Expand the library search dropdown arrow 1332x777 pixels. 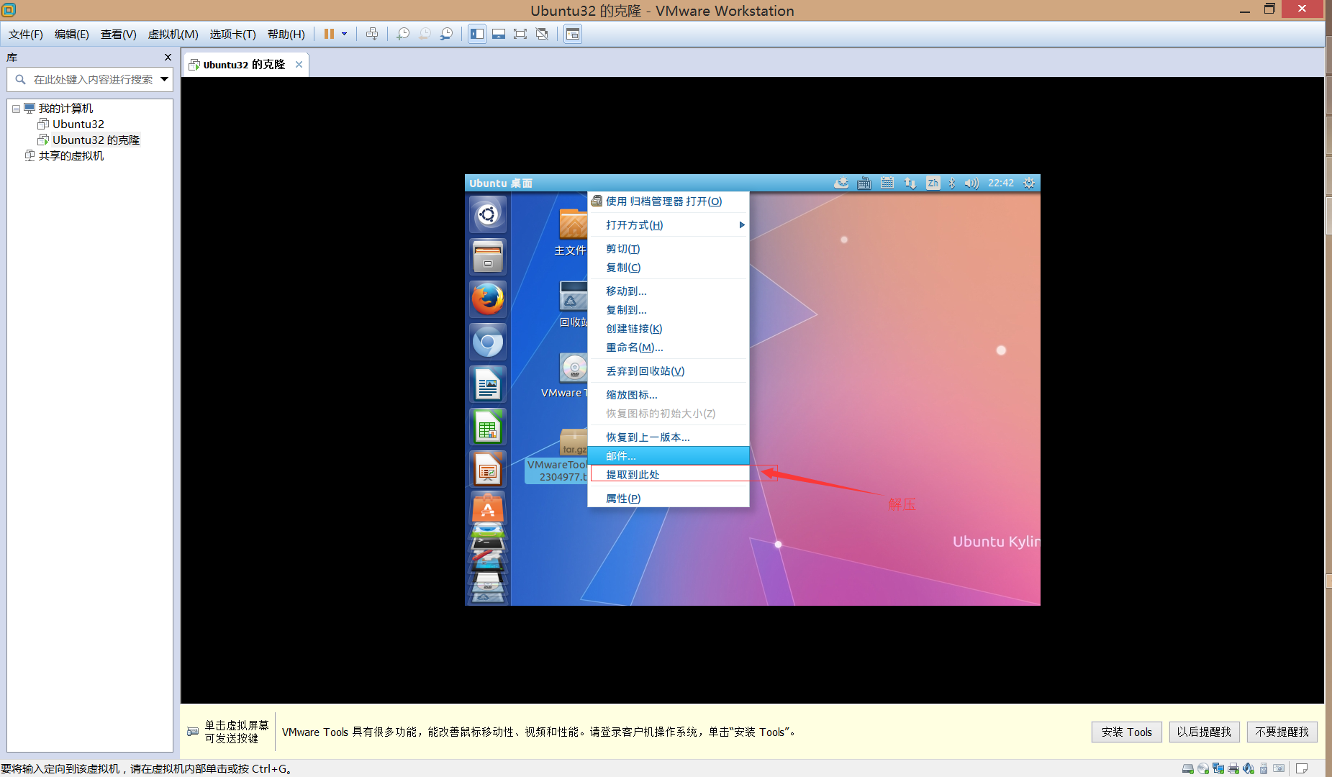(x=165, y=79)
